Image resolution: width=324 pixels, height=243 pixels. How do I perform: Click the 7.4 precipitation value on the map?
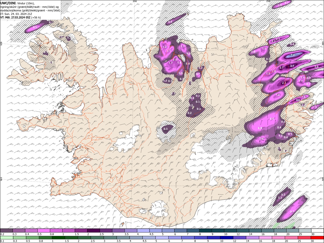293,55
